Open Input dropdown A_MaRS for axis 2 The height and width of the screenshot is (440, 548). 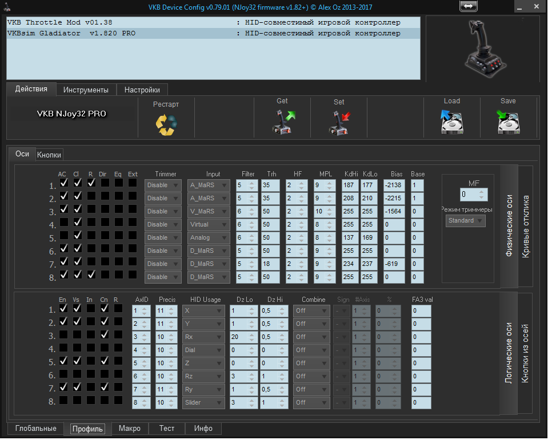click(209, 198)
